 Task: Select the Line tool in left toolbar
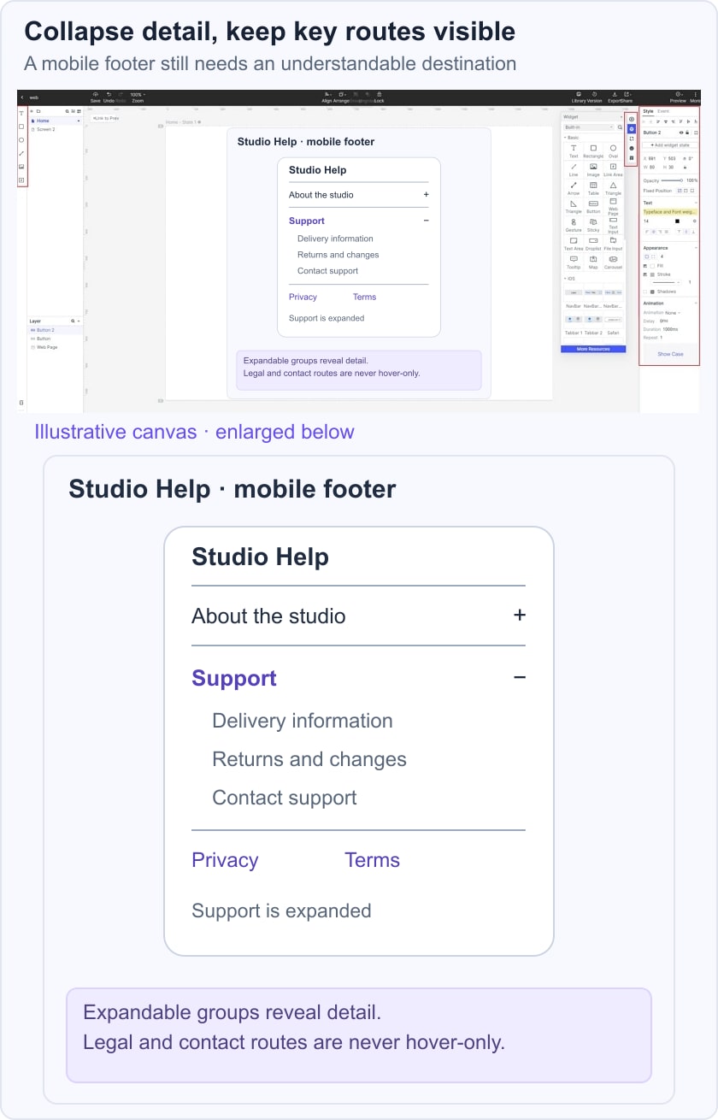[21, 154]
